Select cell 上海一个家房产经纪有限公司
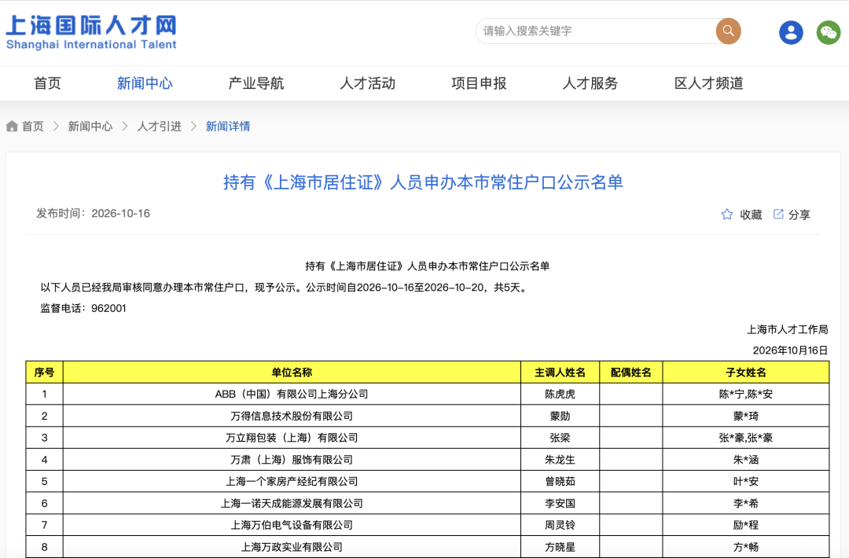 [x=292, y=481]
